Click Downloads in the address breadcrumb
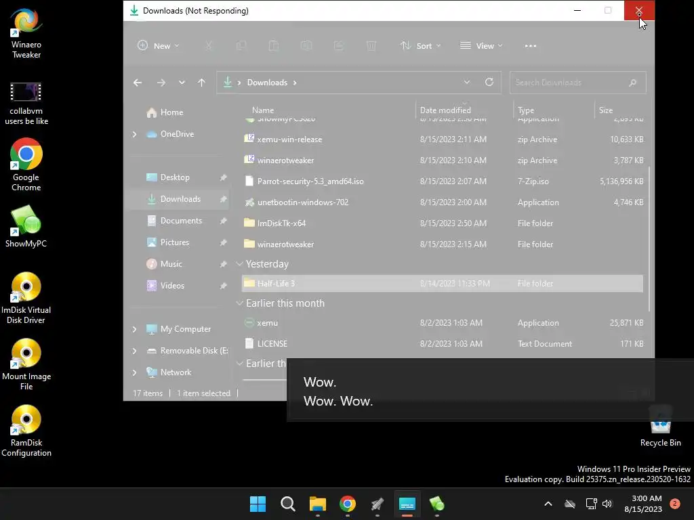694x520 pixels. point(267,83)
